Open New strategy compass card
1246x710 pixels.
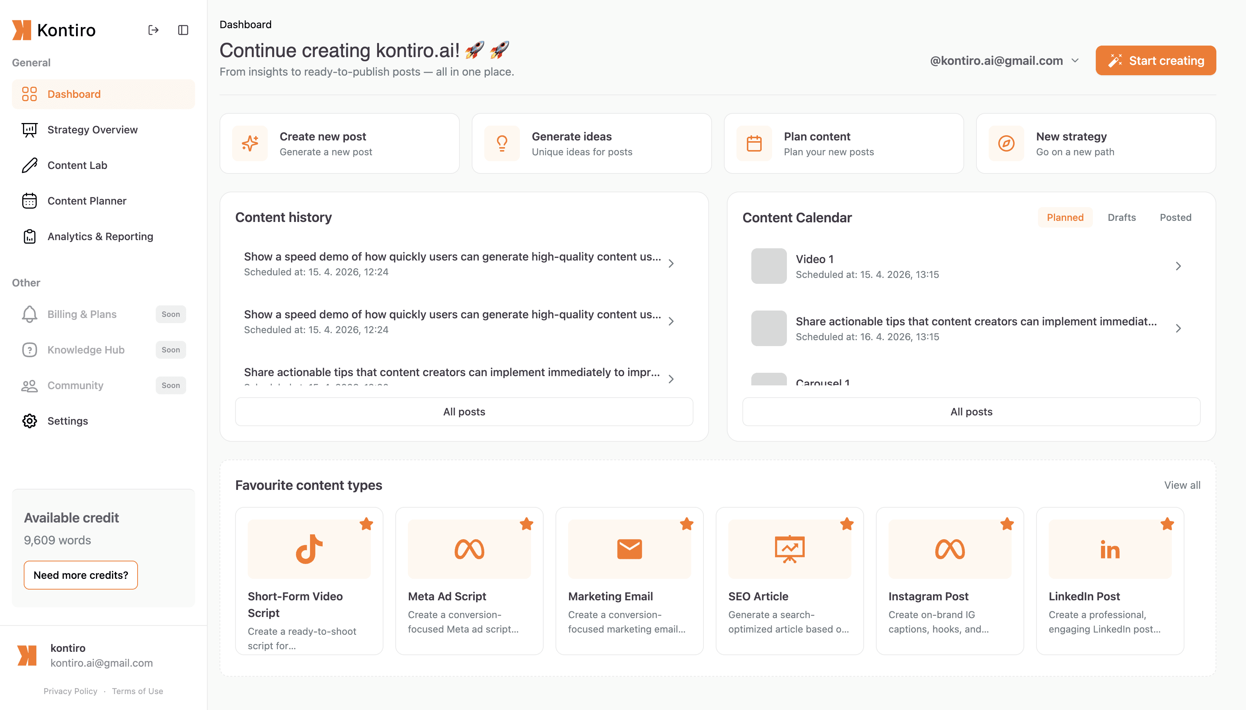click(1095, 143)
